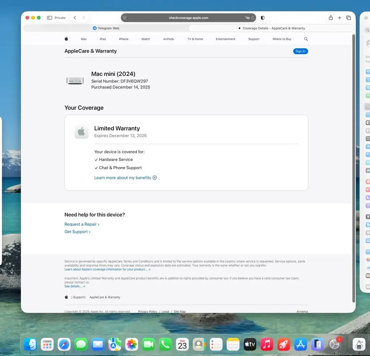Click the checkcoverage.apple.com address field
Image resolution: width=370 pixels, height=356 pixels.
188,18
